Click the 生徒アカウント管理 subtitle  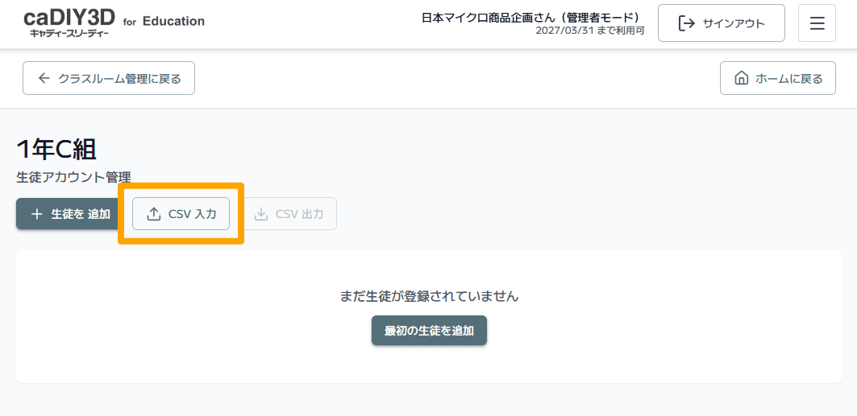[73, 177]
